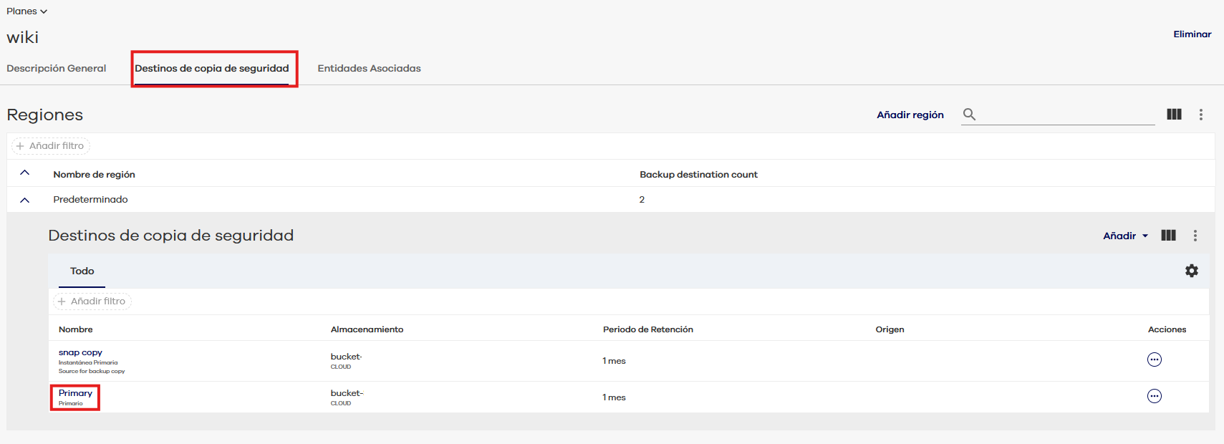This screenshot has width=1224, height=444.
Task: Click the Eliminar link
Action: pos(1192,34)
